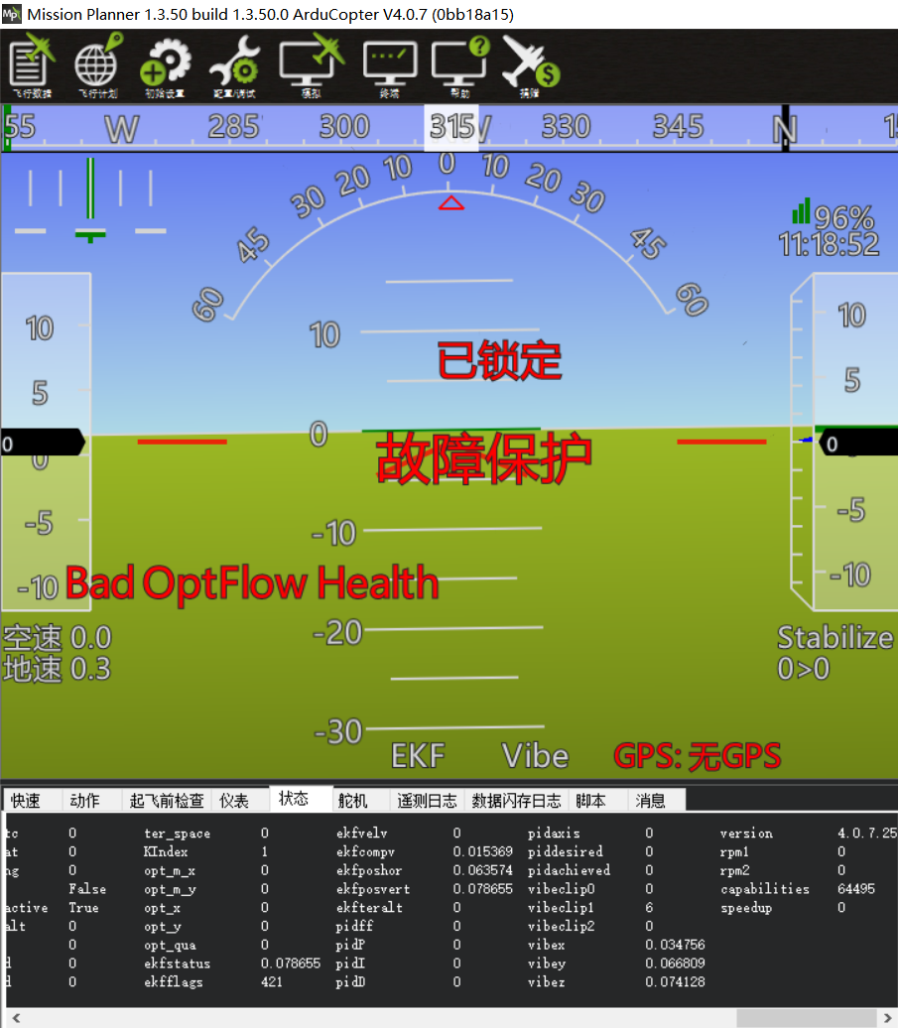Screen dimensions: 898x1028
Task: Click the green telemetry signal bars icon
Action: coord(801,210)
